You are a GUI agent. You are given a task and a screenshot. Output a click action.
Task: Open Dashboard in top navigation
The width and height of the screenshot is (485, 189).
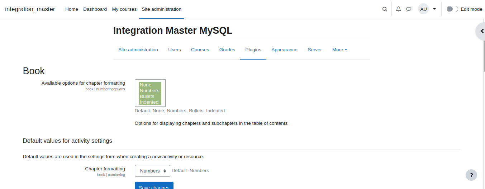(x=95, y=9)
